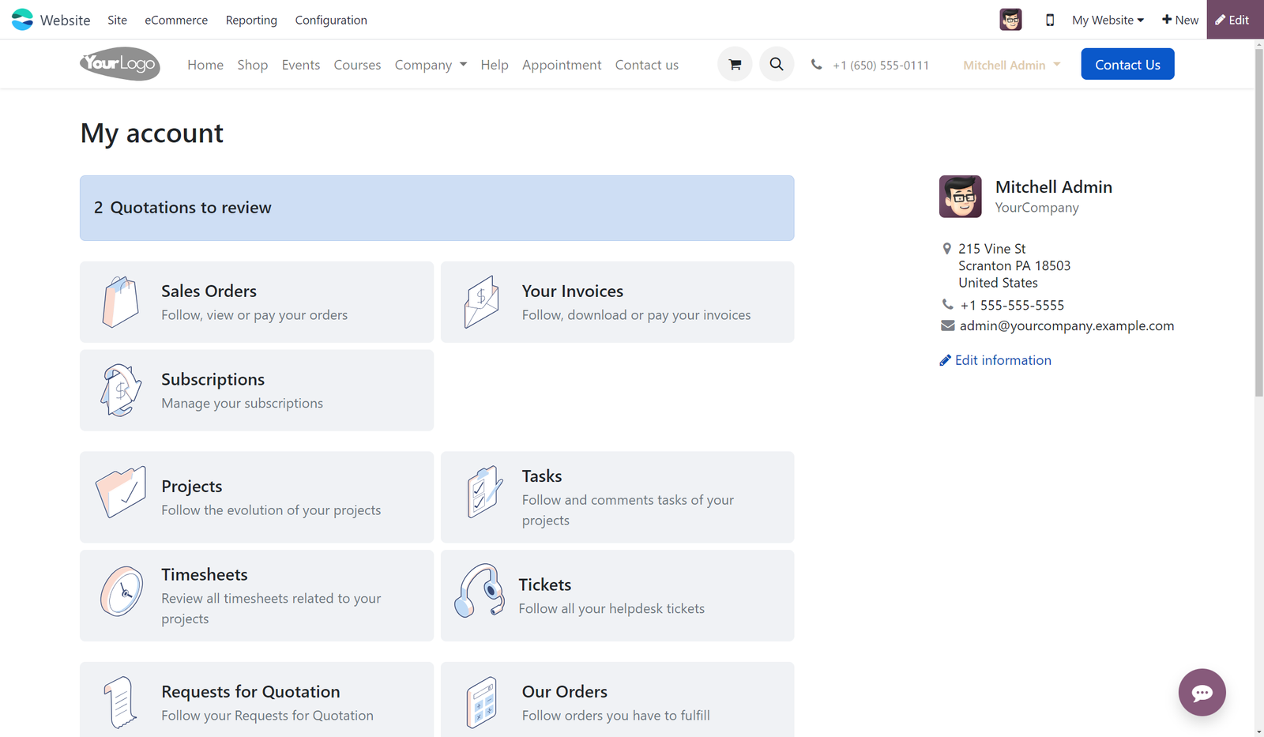Open the Configuration menu
Viewport: 1264px width, 737px height.
(x=331, y=20)
